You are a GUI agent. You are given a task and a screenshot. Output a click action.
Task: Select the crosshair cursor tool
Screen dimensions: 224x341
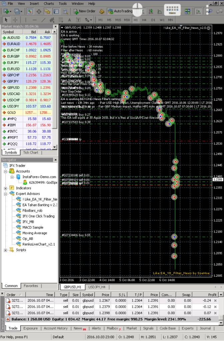[x=15, y=20]
